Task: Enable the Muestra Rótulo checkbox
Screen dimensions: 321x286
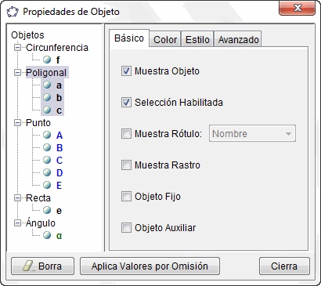Action: click(x=126, y=134)
